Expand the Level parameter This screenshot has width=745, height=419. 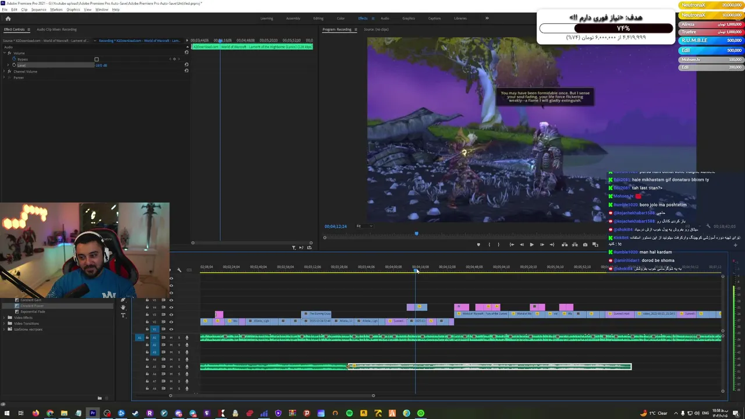[8, 65]
